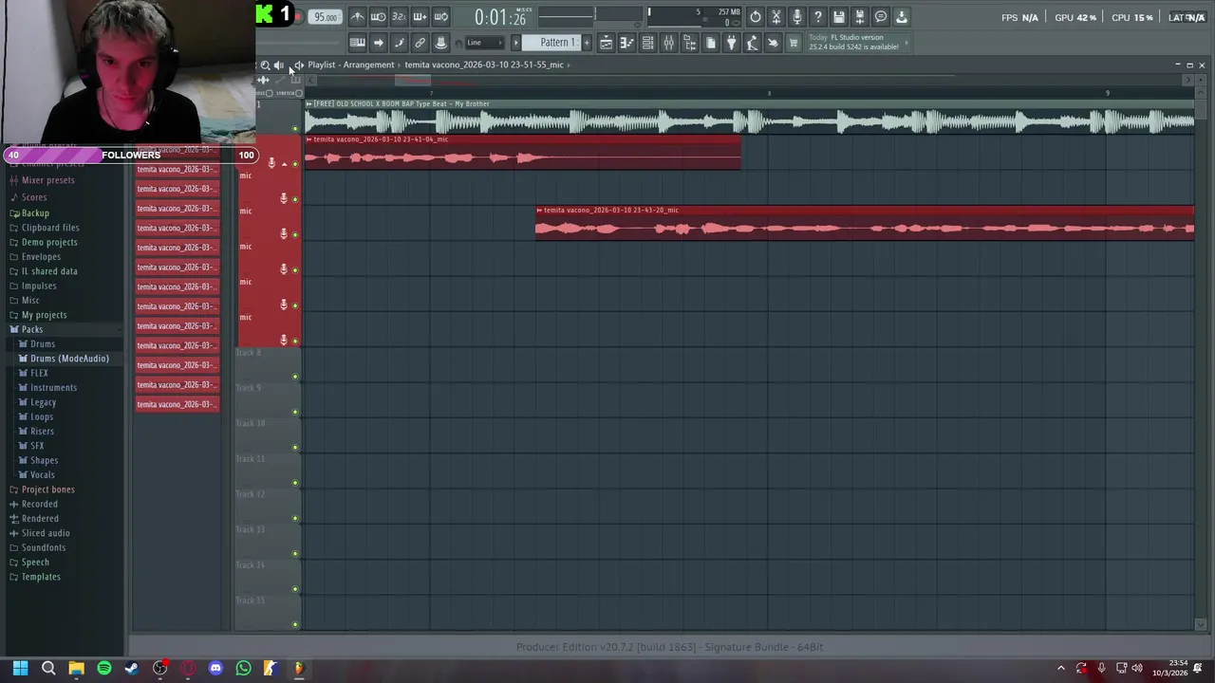The width and height of the screenshot is (1215, 683).
Task: Open the Mixer view icon
Action: [x=668, y=43]
